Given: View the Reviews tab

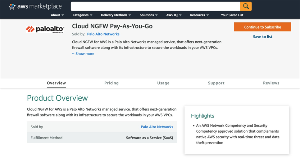Looking at the screenshot, I should (271, 83).
